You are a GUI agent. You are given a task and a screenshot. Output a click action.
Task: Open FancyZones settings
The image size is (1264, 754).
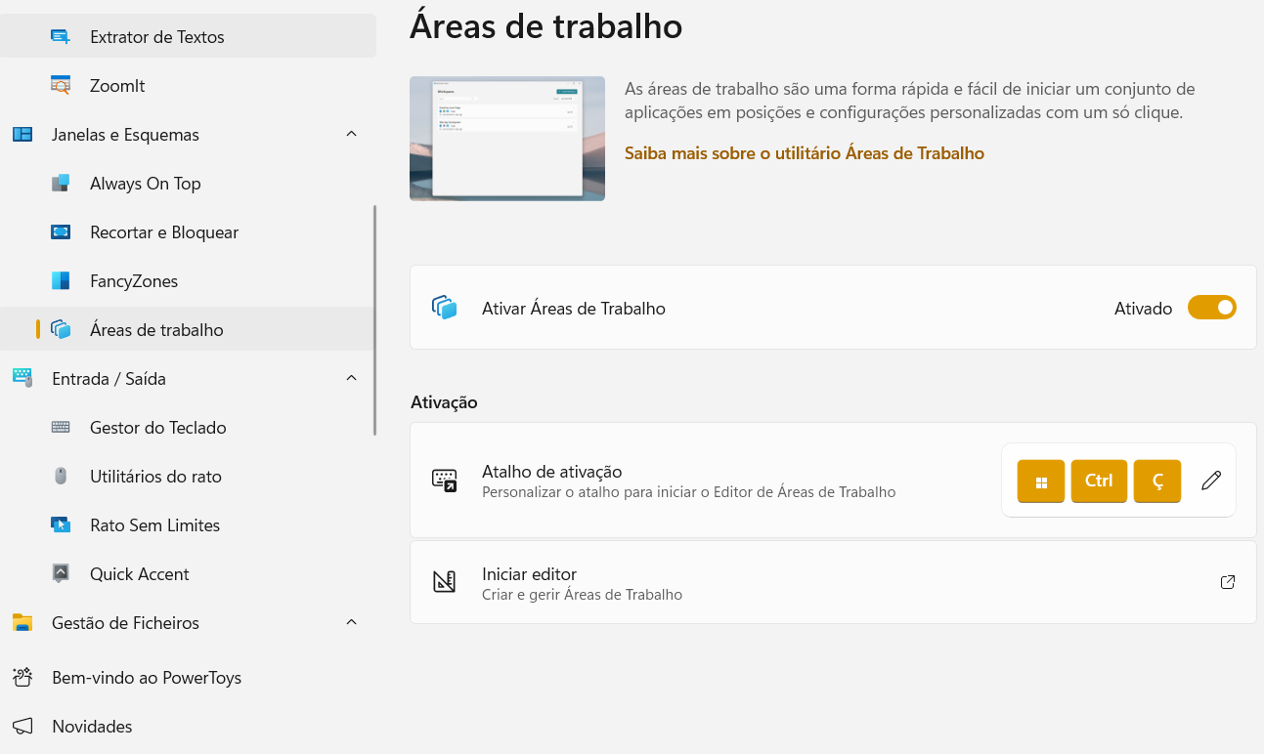click(x=188, y=281)
